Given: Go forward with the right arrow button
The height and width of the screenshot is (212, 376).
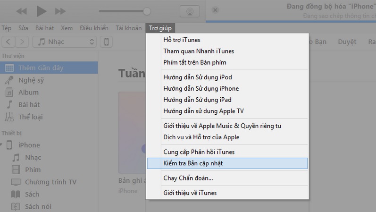Looking at the screenshot, I should [x=22, y=42].
